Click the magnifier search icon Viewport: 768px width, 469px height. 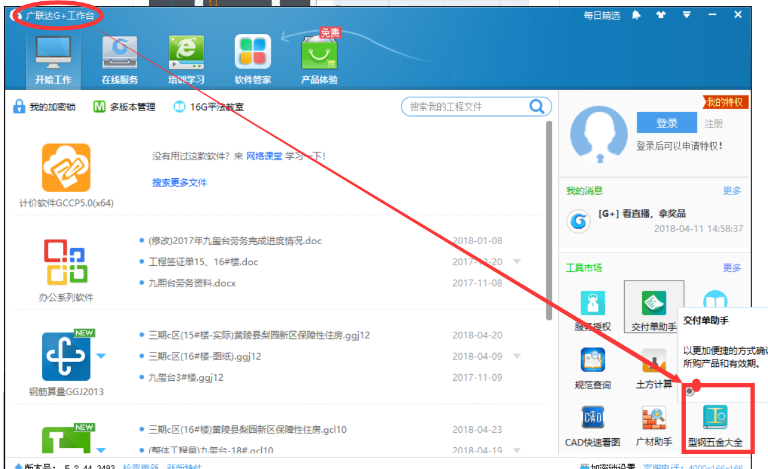(537, 107)
